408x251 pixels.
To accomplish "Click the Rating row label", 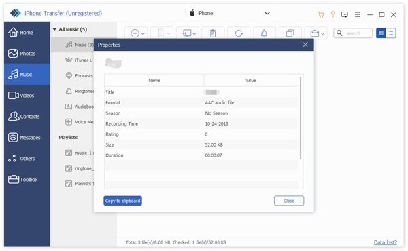I will pyautogui.click(x=112, y=134).
